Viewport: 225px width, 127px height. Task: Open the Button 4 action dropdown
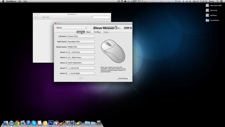81,52
